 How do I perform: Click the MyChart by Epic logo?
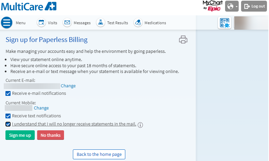[x=212, y=6]
